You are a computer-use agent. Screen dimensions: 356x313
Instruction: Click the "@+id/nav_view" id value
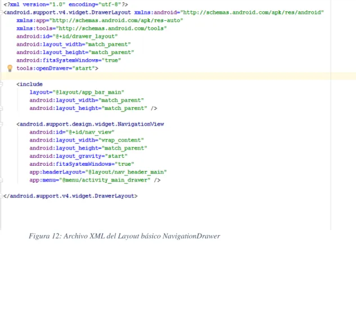pyautogui.click(x=90, y=132)
